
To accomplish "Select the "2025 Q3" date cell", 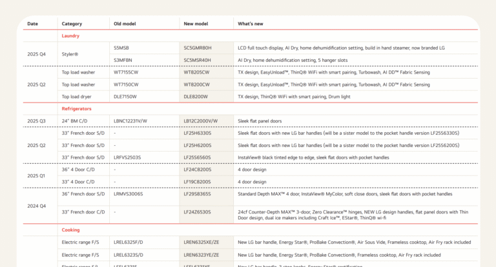I will [x=36, y=121].
